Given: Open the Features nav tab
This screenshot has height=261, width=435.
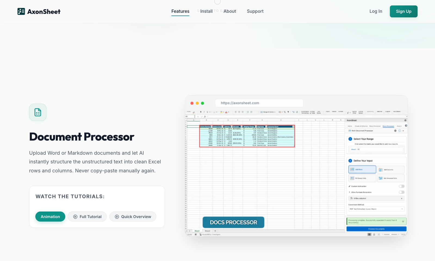Looking at the screenshot, I should pyautogui.click(x=180, y=11).
